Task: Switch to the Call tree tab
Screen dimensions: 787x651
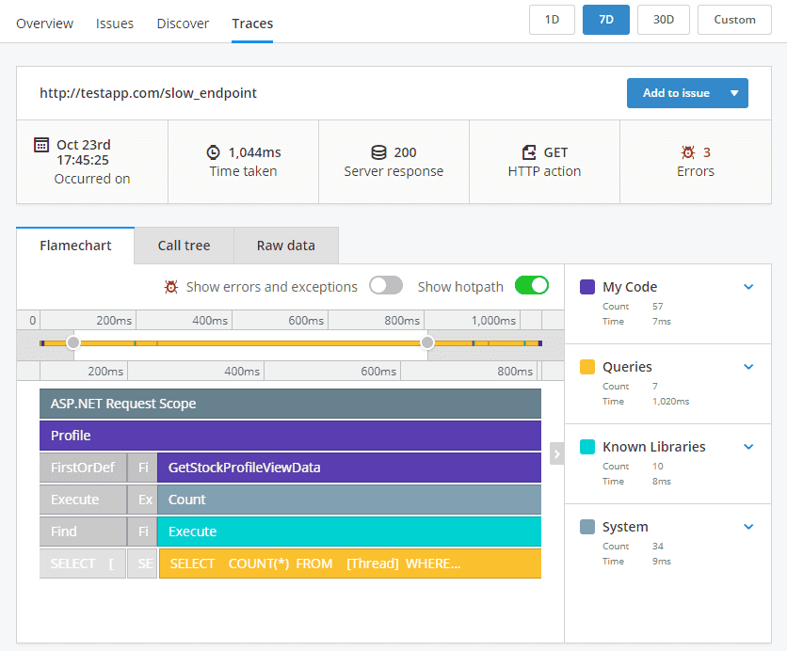Action: coord(184,245)
